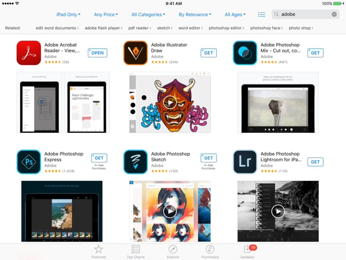Switch to the Featured tab
Screen dimensions: 346x260
pyautogui.click(x=98, y=252)
